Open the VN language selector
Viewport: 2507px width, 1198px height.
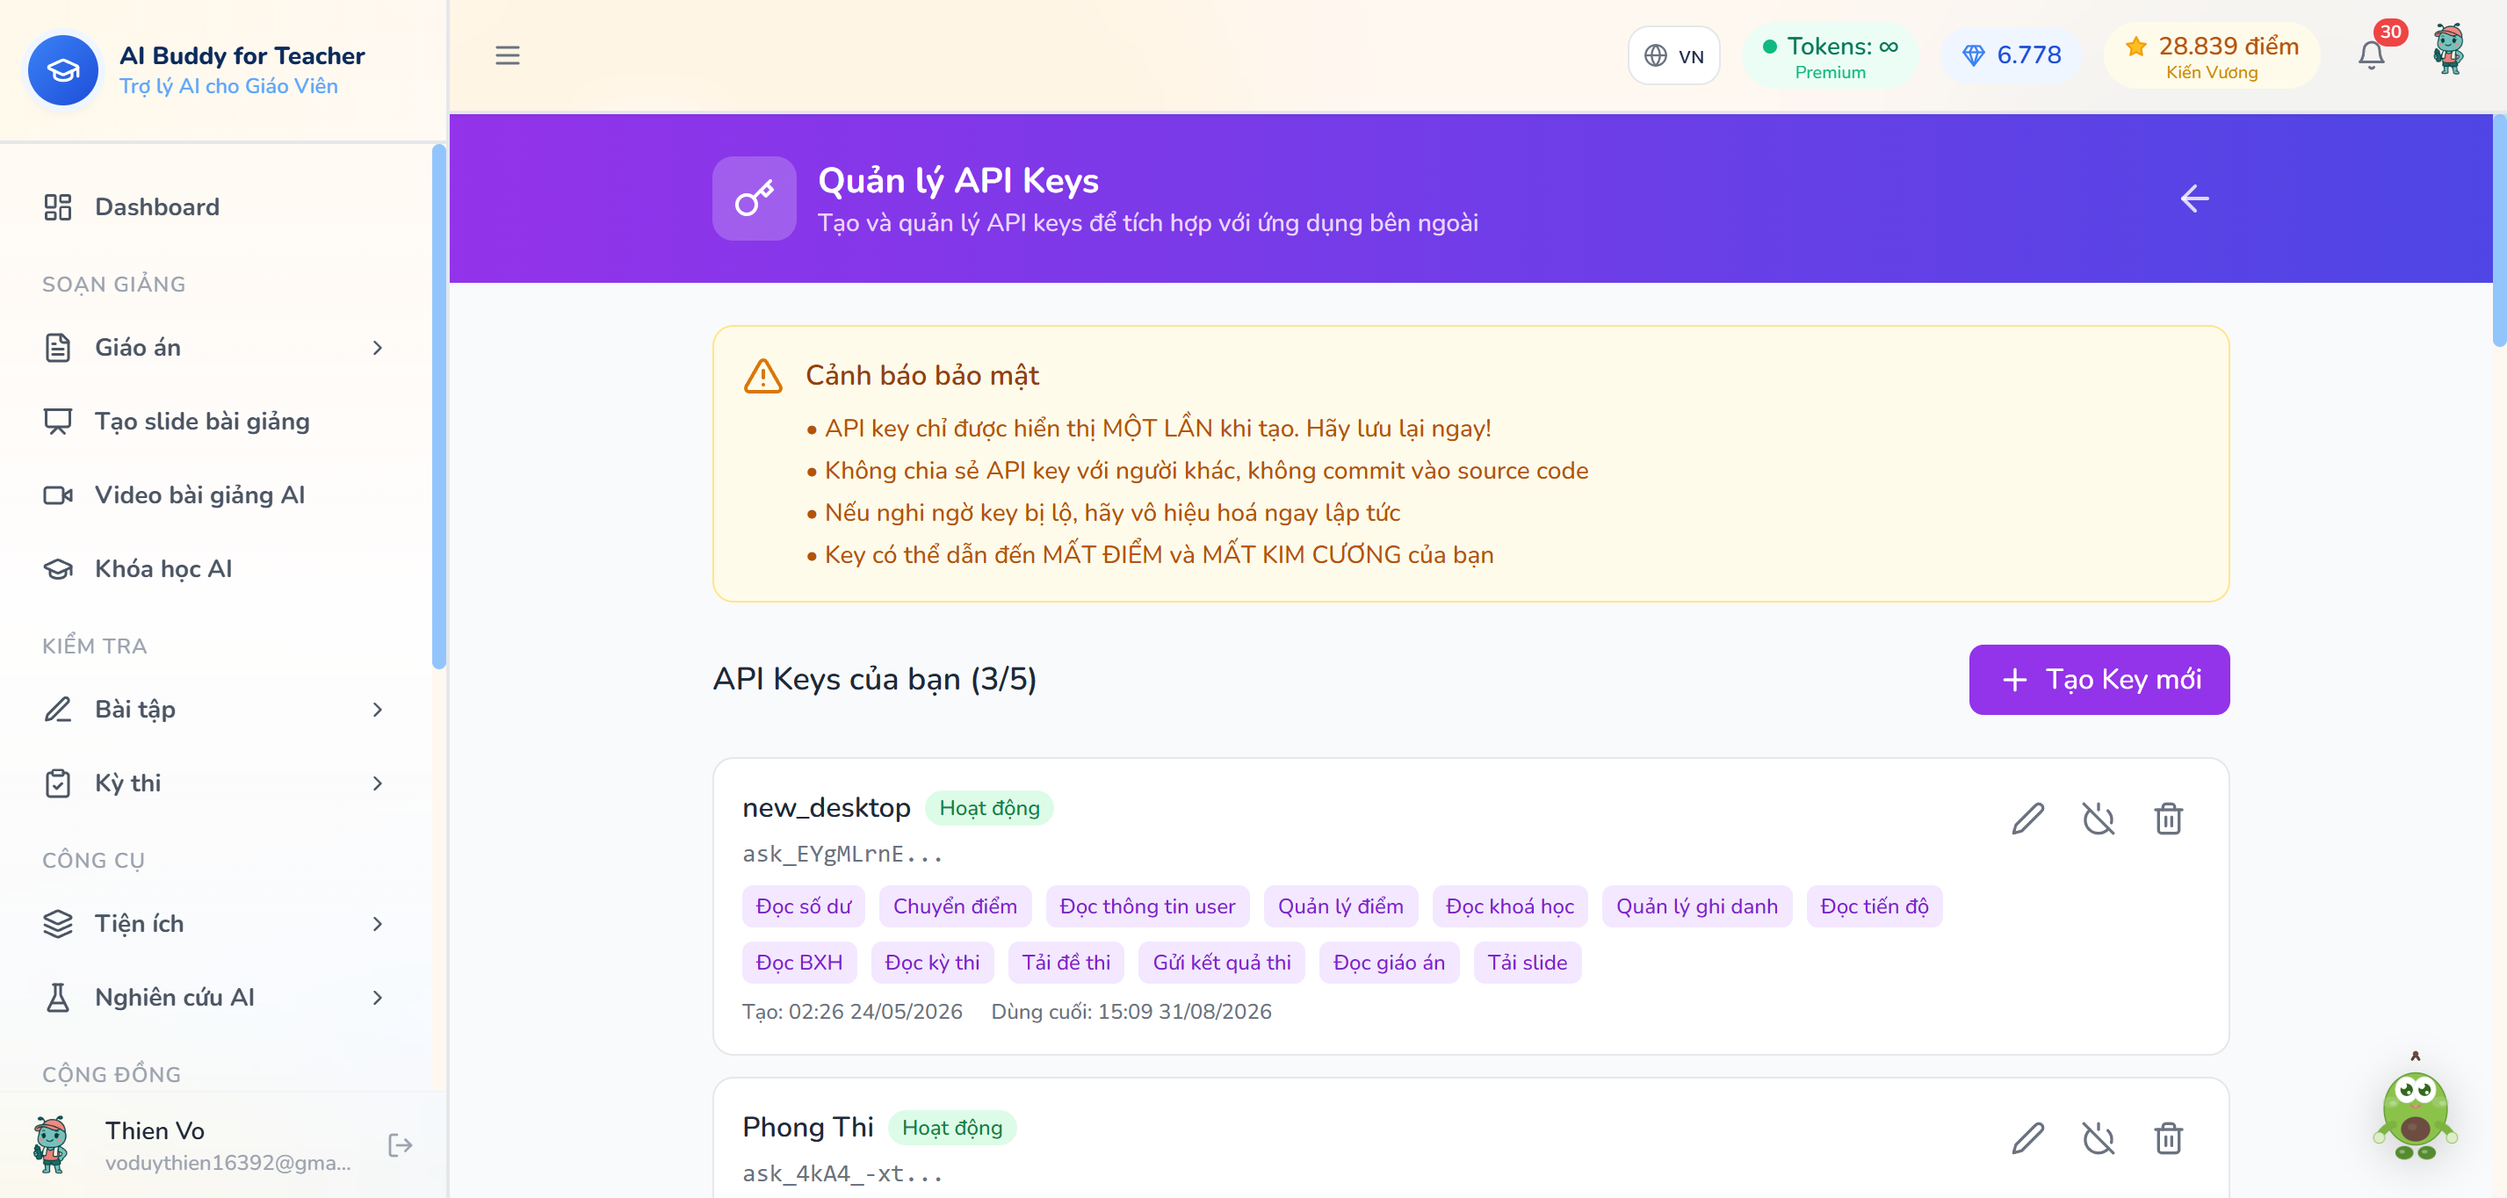pyautogui.click(x=1674, y=55)
